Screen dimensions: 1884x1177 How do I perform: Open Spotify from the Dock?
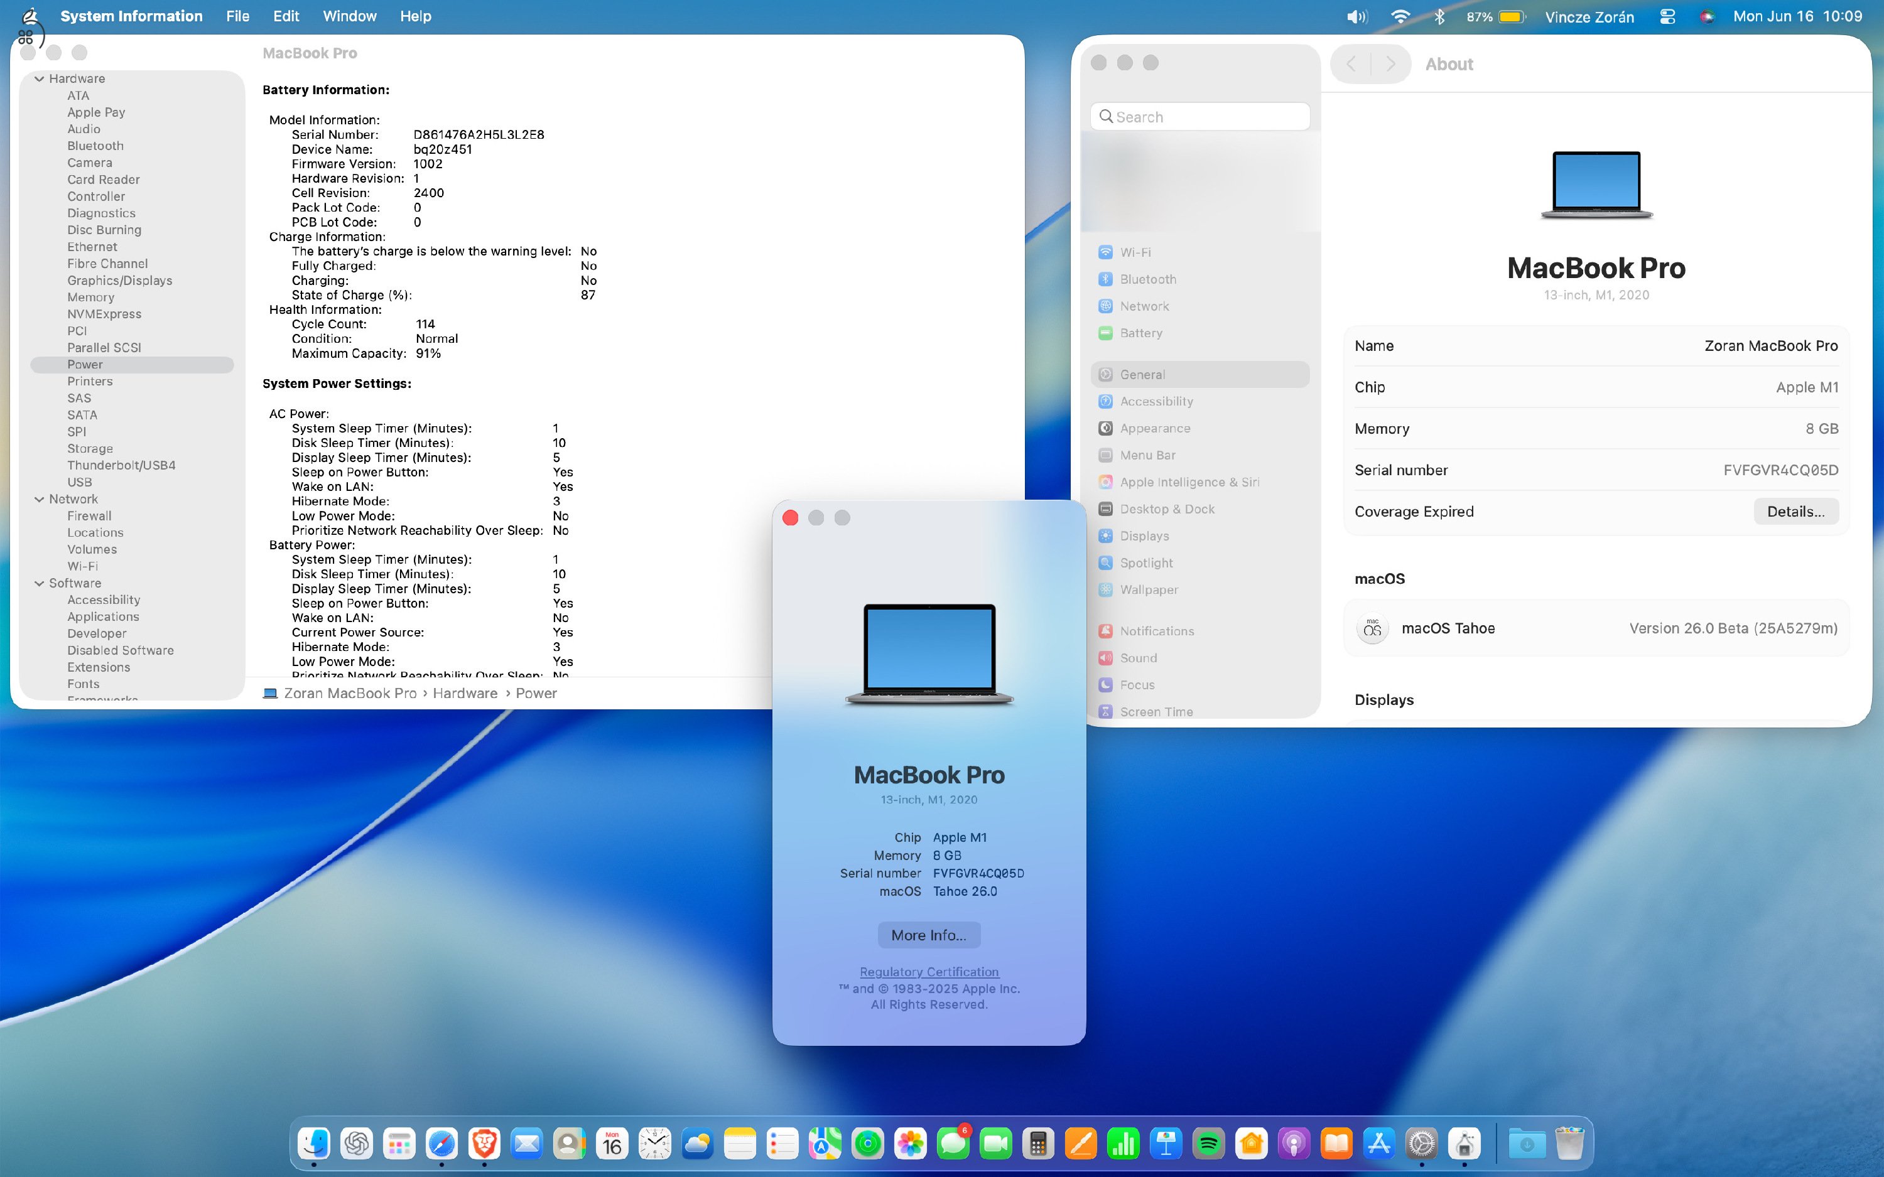[1208, 1144]
